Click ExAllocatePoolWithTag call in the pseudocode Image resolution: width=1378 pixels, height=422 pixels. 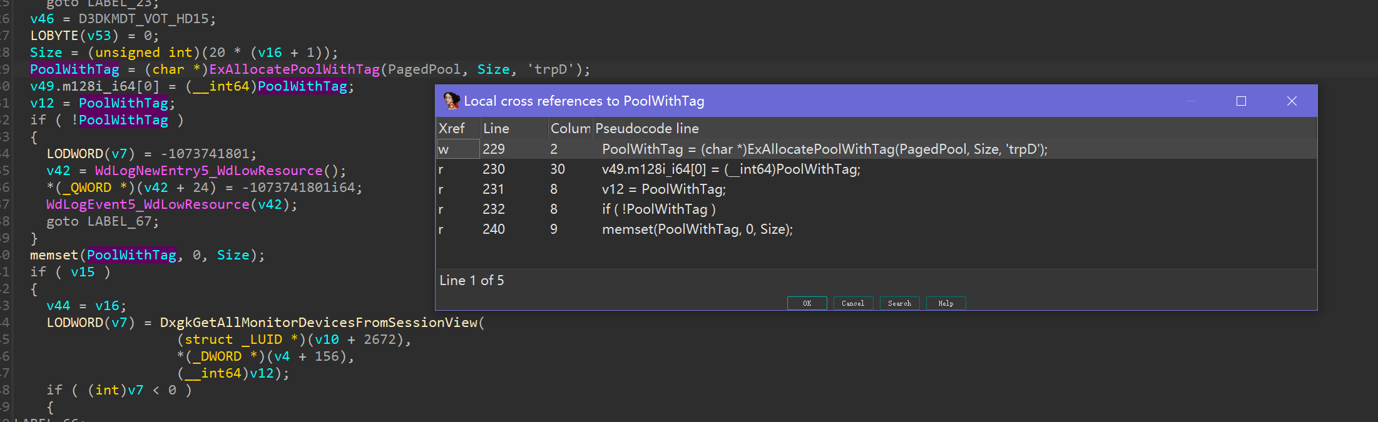point(294,69)
